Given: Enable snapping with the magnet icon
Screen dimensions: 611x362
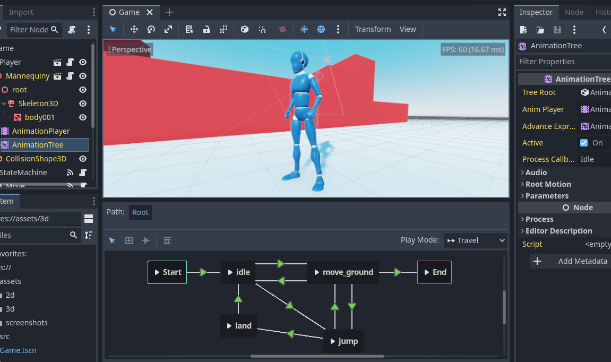Looking at the screenshot, I should tap(262, 29).
